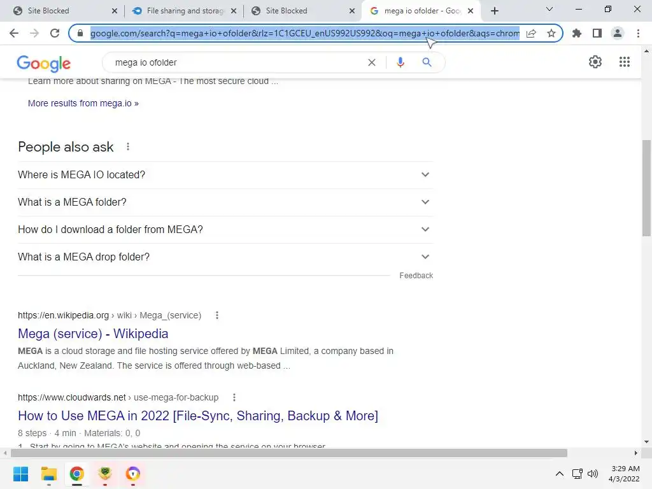Image resolution: width=652 pixels, height=489 pixels.
Task: Click the scroll right arrow
Action: (x=636, y=453)
